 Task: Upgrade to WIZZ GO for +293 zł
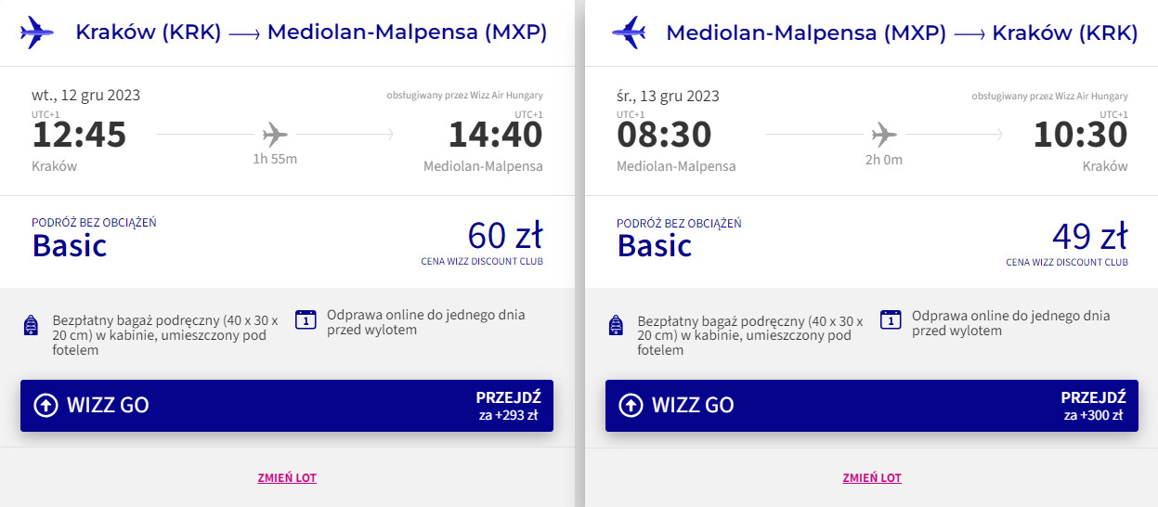(286, 406)
